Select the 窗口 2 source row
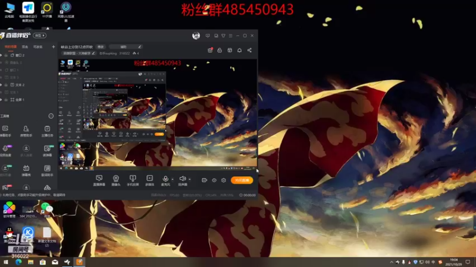Viewport: 476px width, 267px height. [x=29, y=55]
